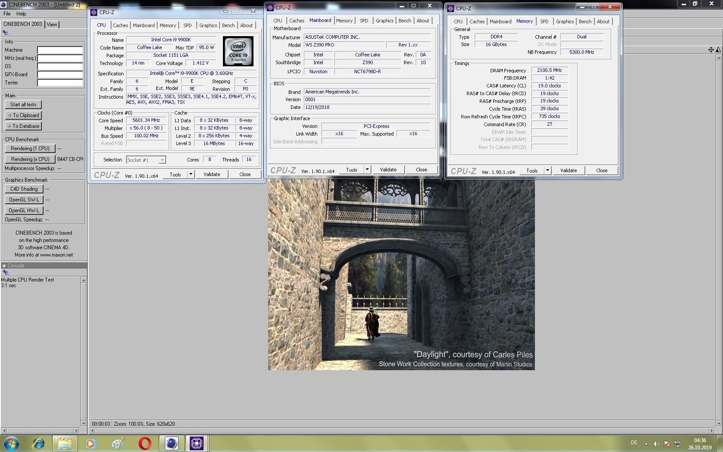Open the Windows Start menu orb
This screenshot has height=452, width=723.
[x=12, y=443]
